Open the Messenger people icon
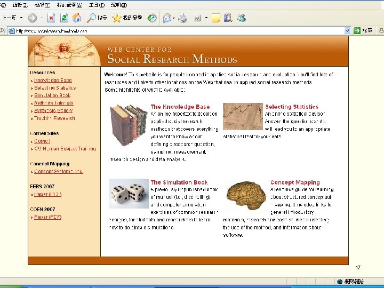Image resolution: width=384 pixels, height=288 pixels. (242, 18)
